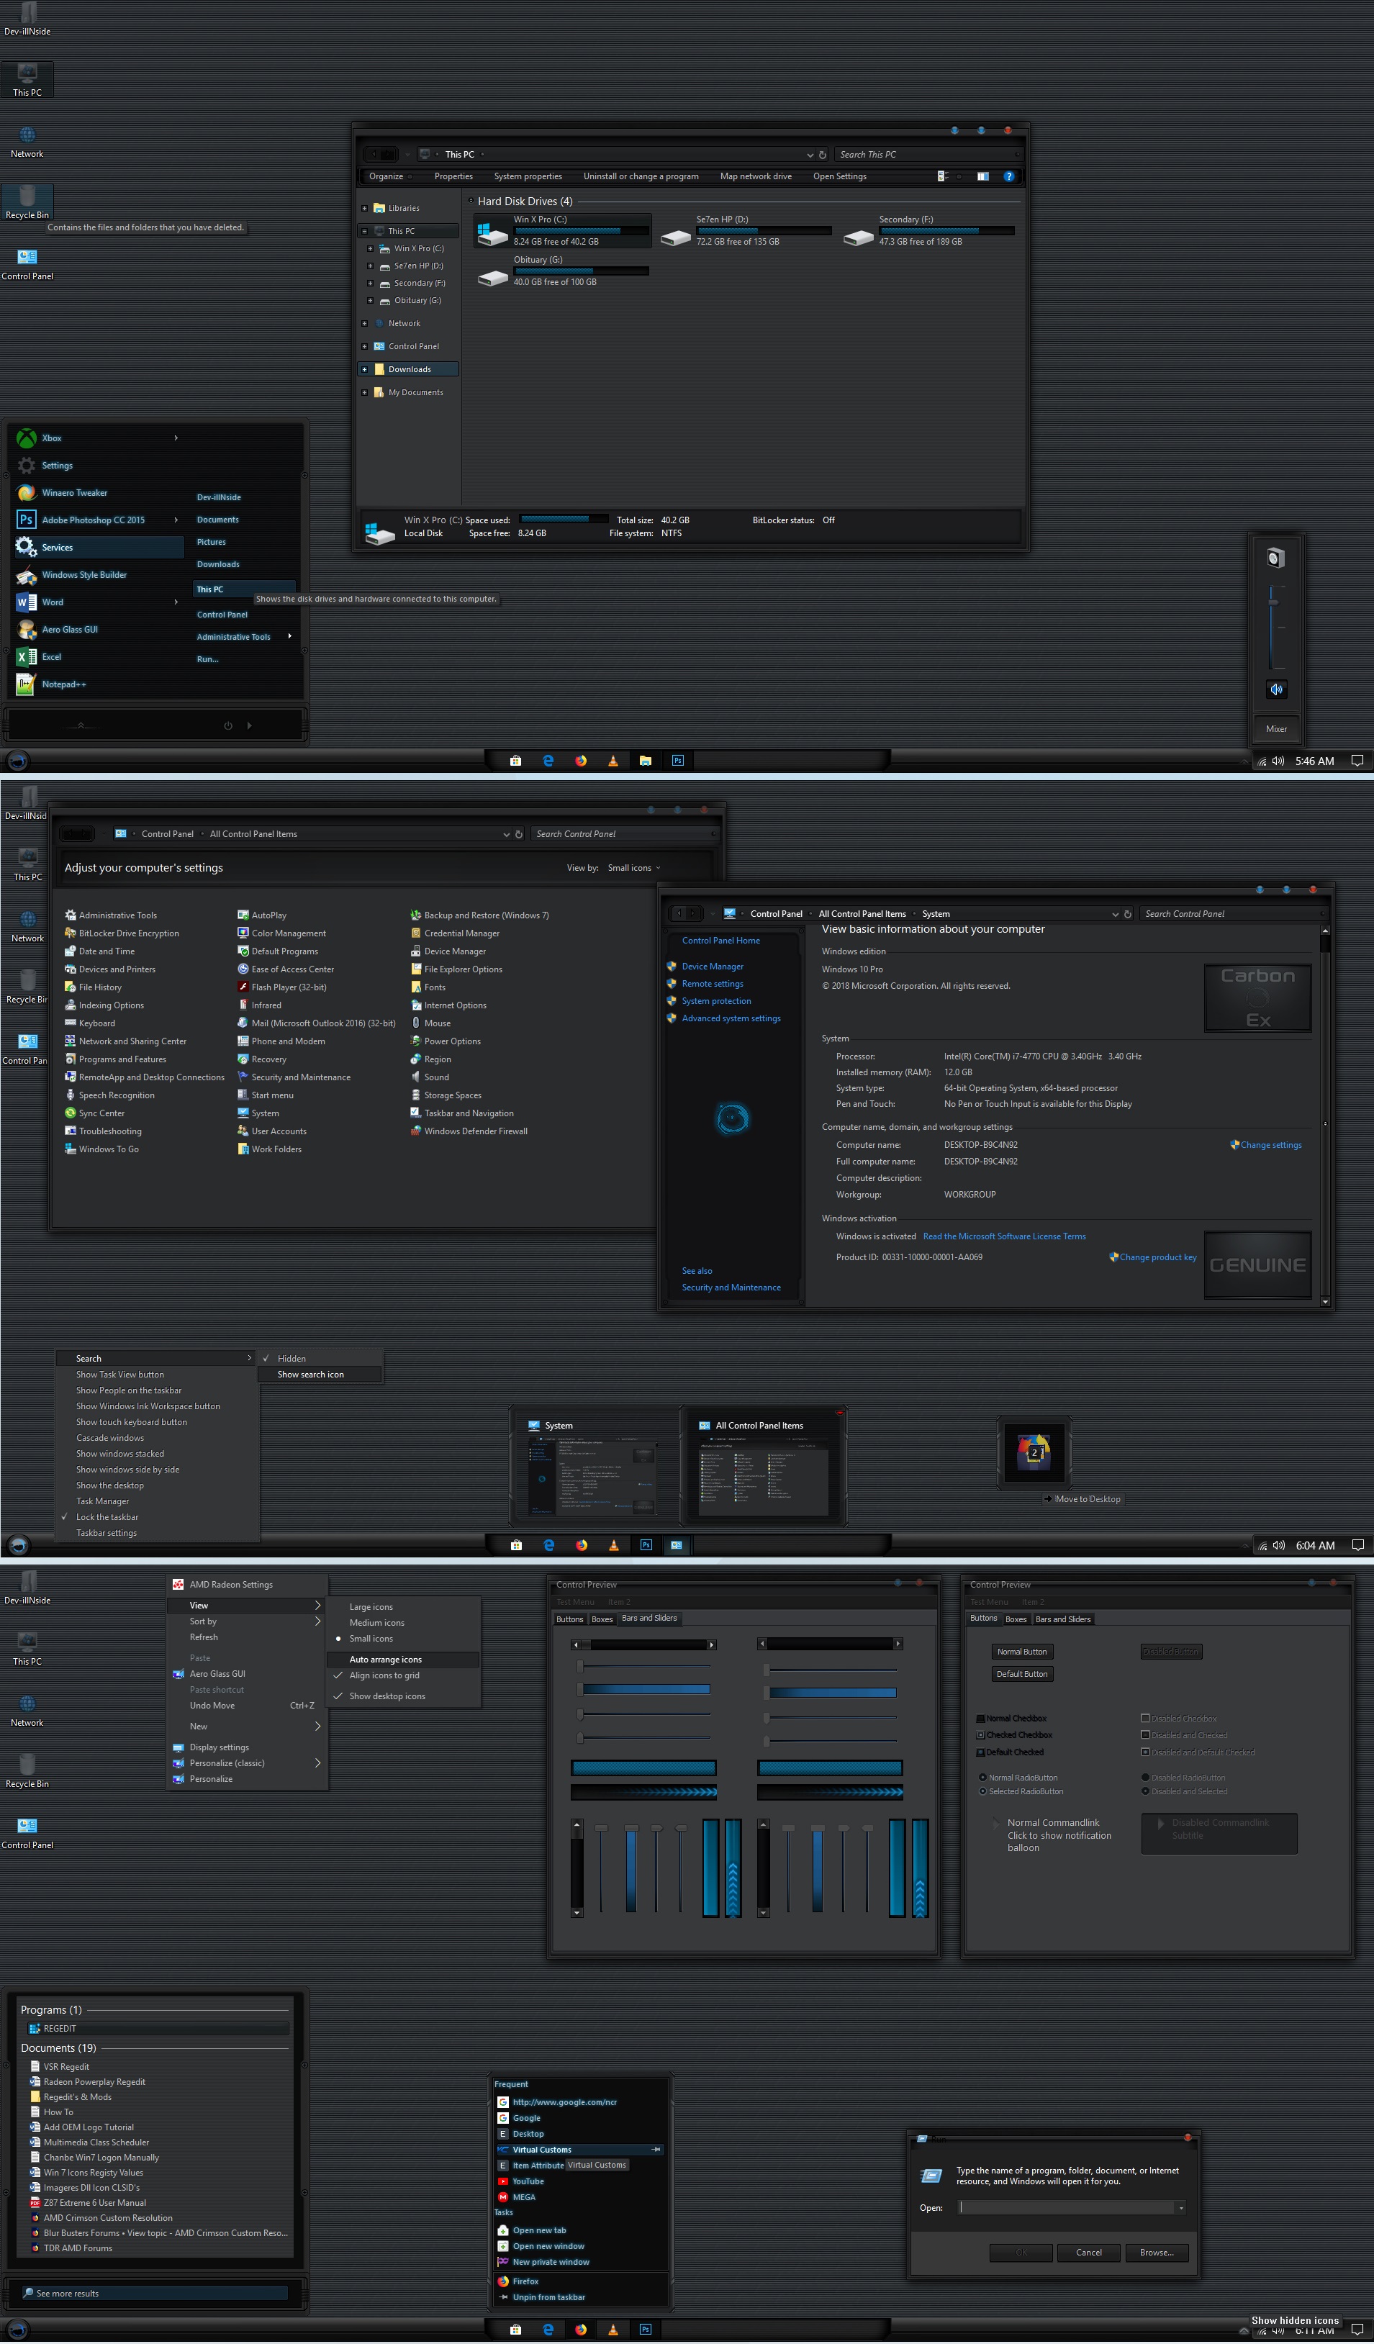Screen dimensions: 1374x2344
Task: Click Advanced system settings link
Action: click(731, 1018)
